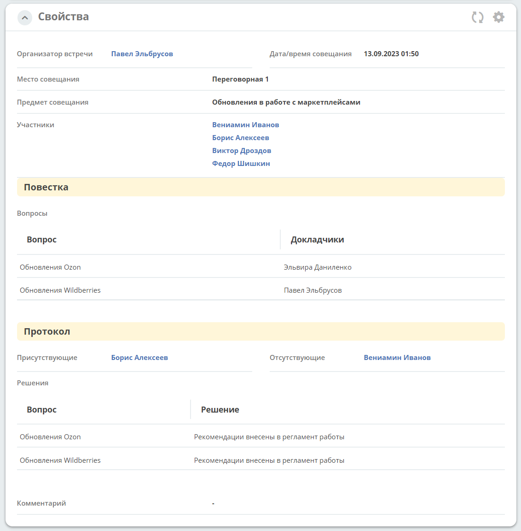Click the Повестка section header
This screenshot has width=521, height=531.
pos(260,187)
